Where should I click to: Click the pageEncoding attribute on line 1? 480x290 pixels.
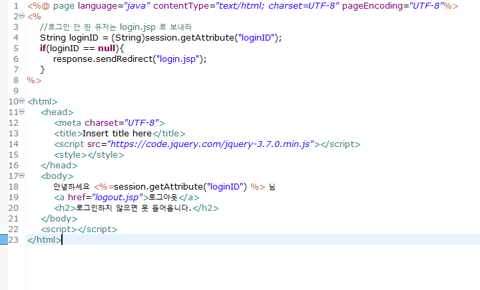(x=372, y=6)
